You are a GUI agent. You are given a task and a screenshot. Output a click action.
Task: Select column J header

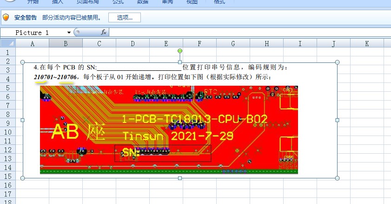tap(333, 43)
